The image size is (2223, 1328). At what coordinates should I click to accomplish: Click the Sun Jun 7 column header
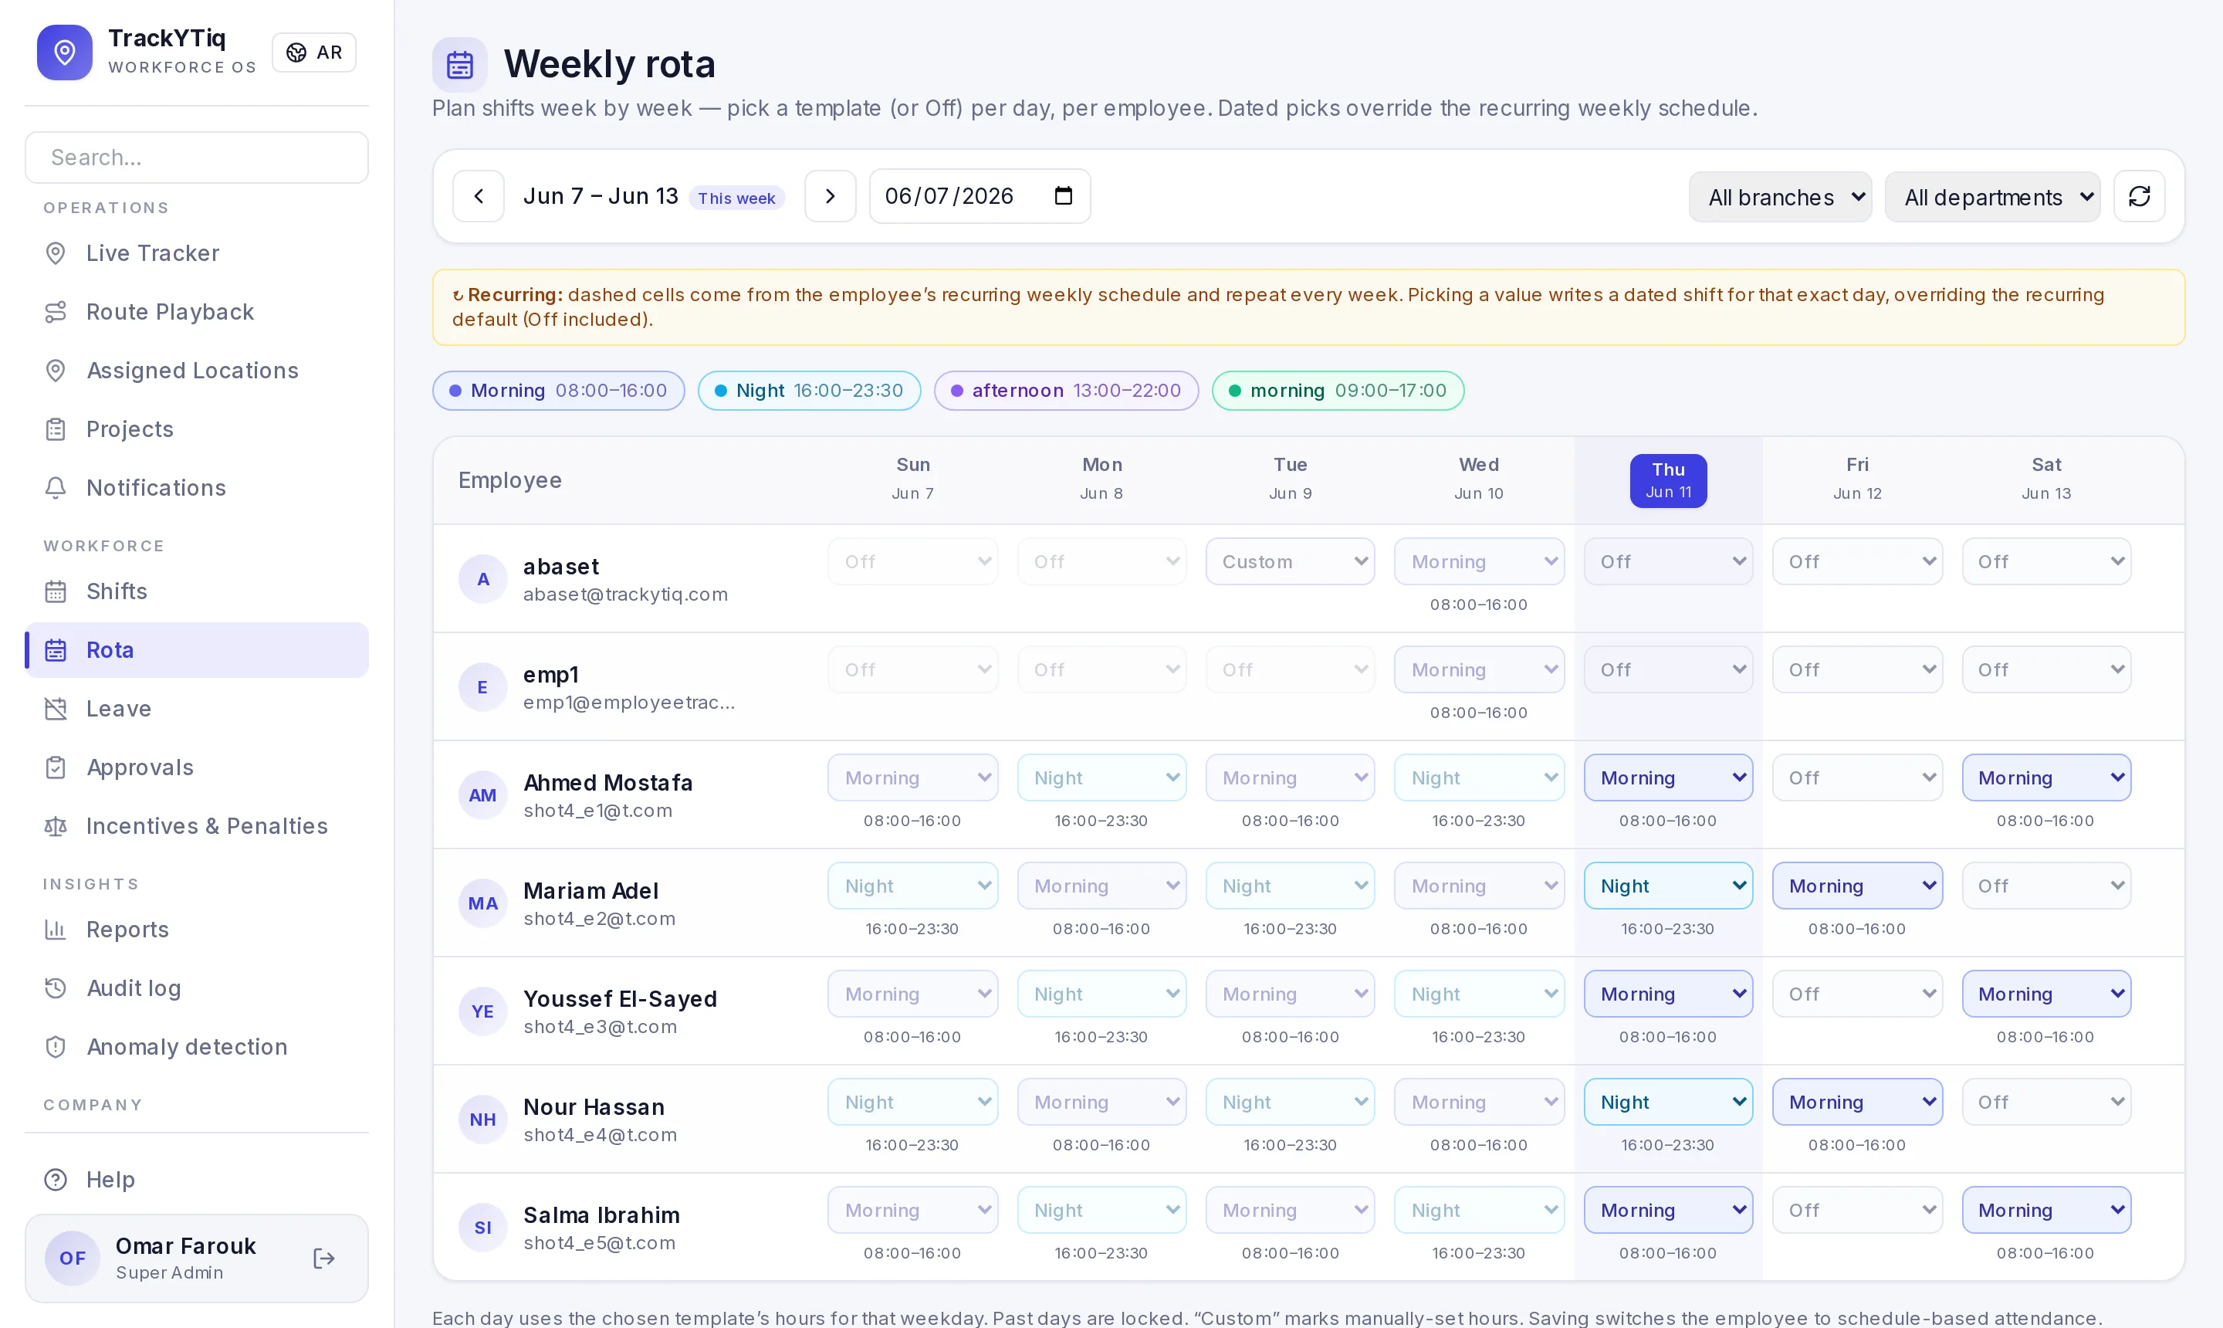pyautogui.click(x=912, y=478)
